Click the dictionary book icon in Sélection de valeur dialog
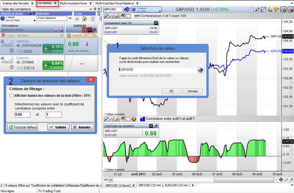The image size is (294, 193). [x=200, y=70]
